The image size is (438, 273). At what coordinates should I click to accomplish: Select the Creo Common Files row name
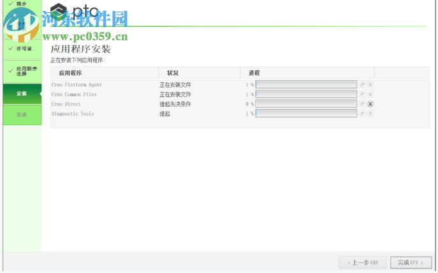(x=74, y=94)
